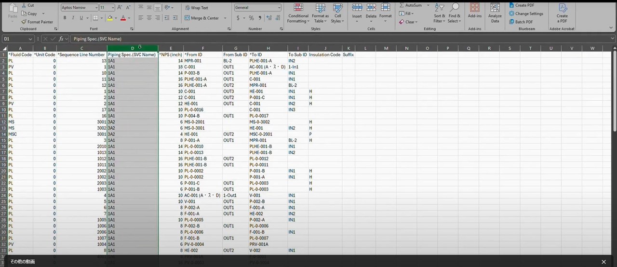
Task: Click the Analyze Data icon
Action: [x=495, y=13]
